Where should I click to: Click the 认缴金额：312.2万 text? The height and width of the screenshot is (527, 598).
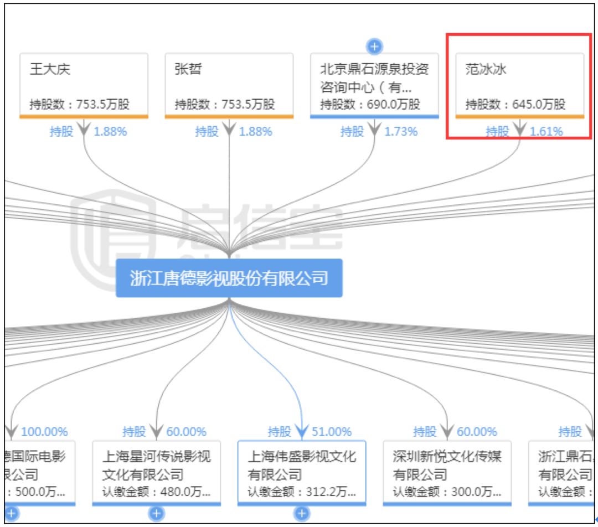coord(302,492)
